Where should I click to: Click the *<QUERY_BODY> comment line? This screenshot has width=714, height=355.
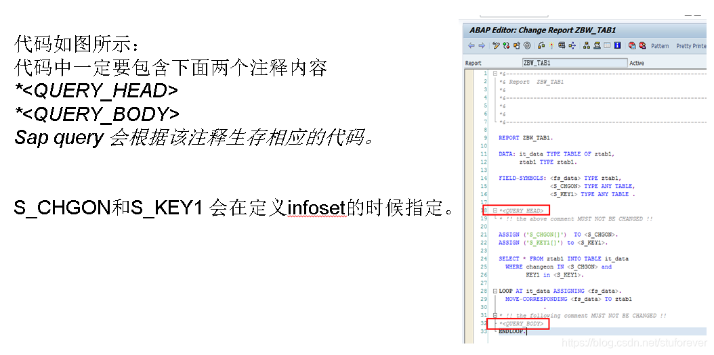(522, 324)
